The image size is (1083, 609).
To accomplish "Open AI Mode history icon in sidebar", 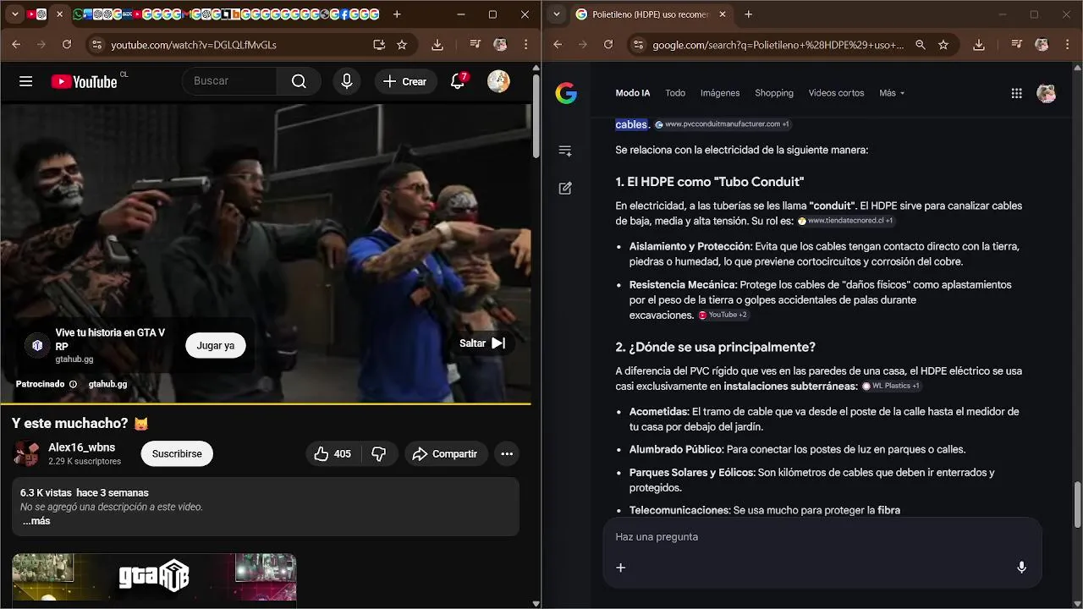I will point(565,151).
